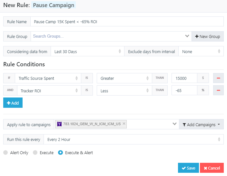
Task: Select the Execute radio option
Action: 35,153
